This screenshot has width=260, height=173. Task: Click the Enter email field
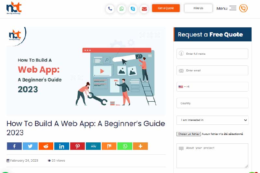pos(213,70)
